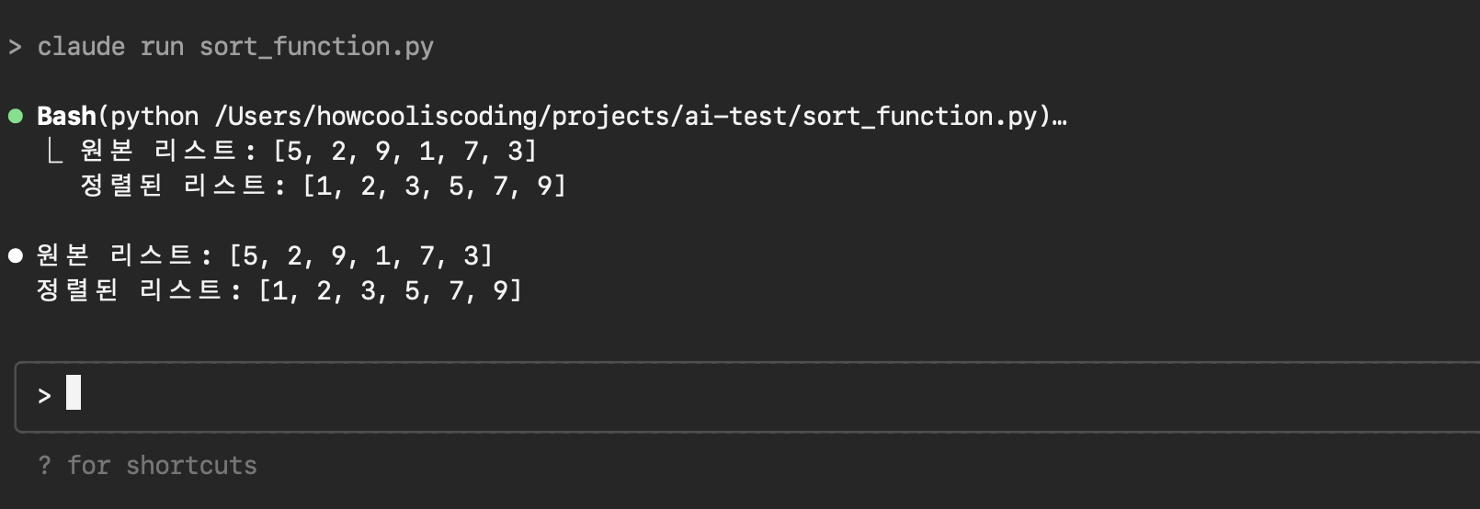Viewport: 1480px width, 509px height.
Task: Click the 'for shortcuts' hint text
Action: click(162, 466)
